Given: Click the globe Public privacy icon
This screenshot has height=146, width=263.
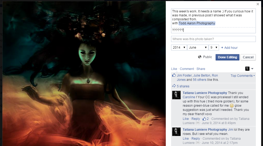Looking at the screenshot, I should pos(200,57).
